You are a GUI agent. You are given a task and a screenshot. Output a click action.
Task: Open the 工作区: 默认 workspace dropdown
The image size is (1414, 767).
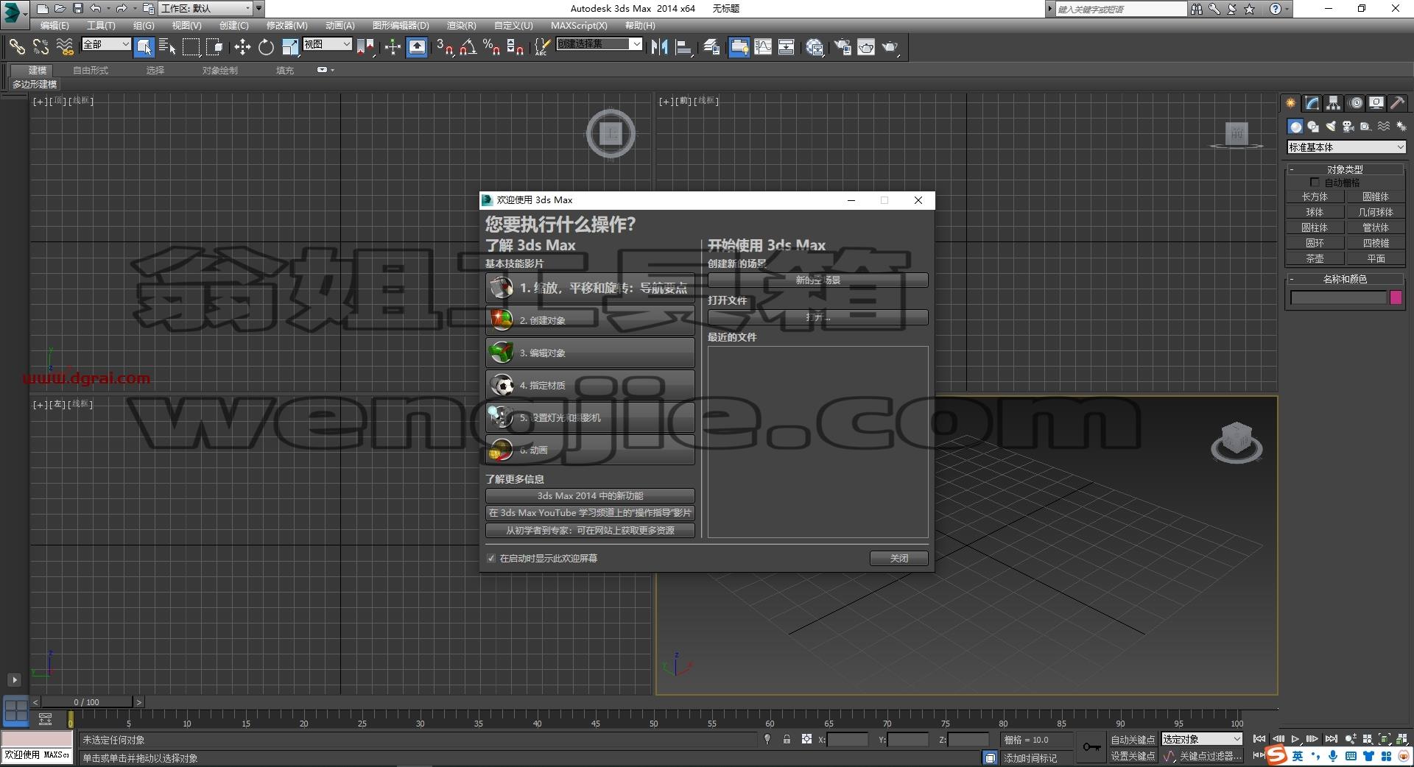coord(205,8)
